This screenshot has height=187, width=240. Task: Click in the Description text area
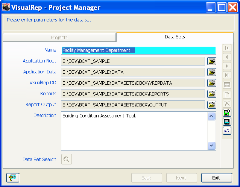tap(134, 131)
